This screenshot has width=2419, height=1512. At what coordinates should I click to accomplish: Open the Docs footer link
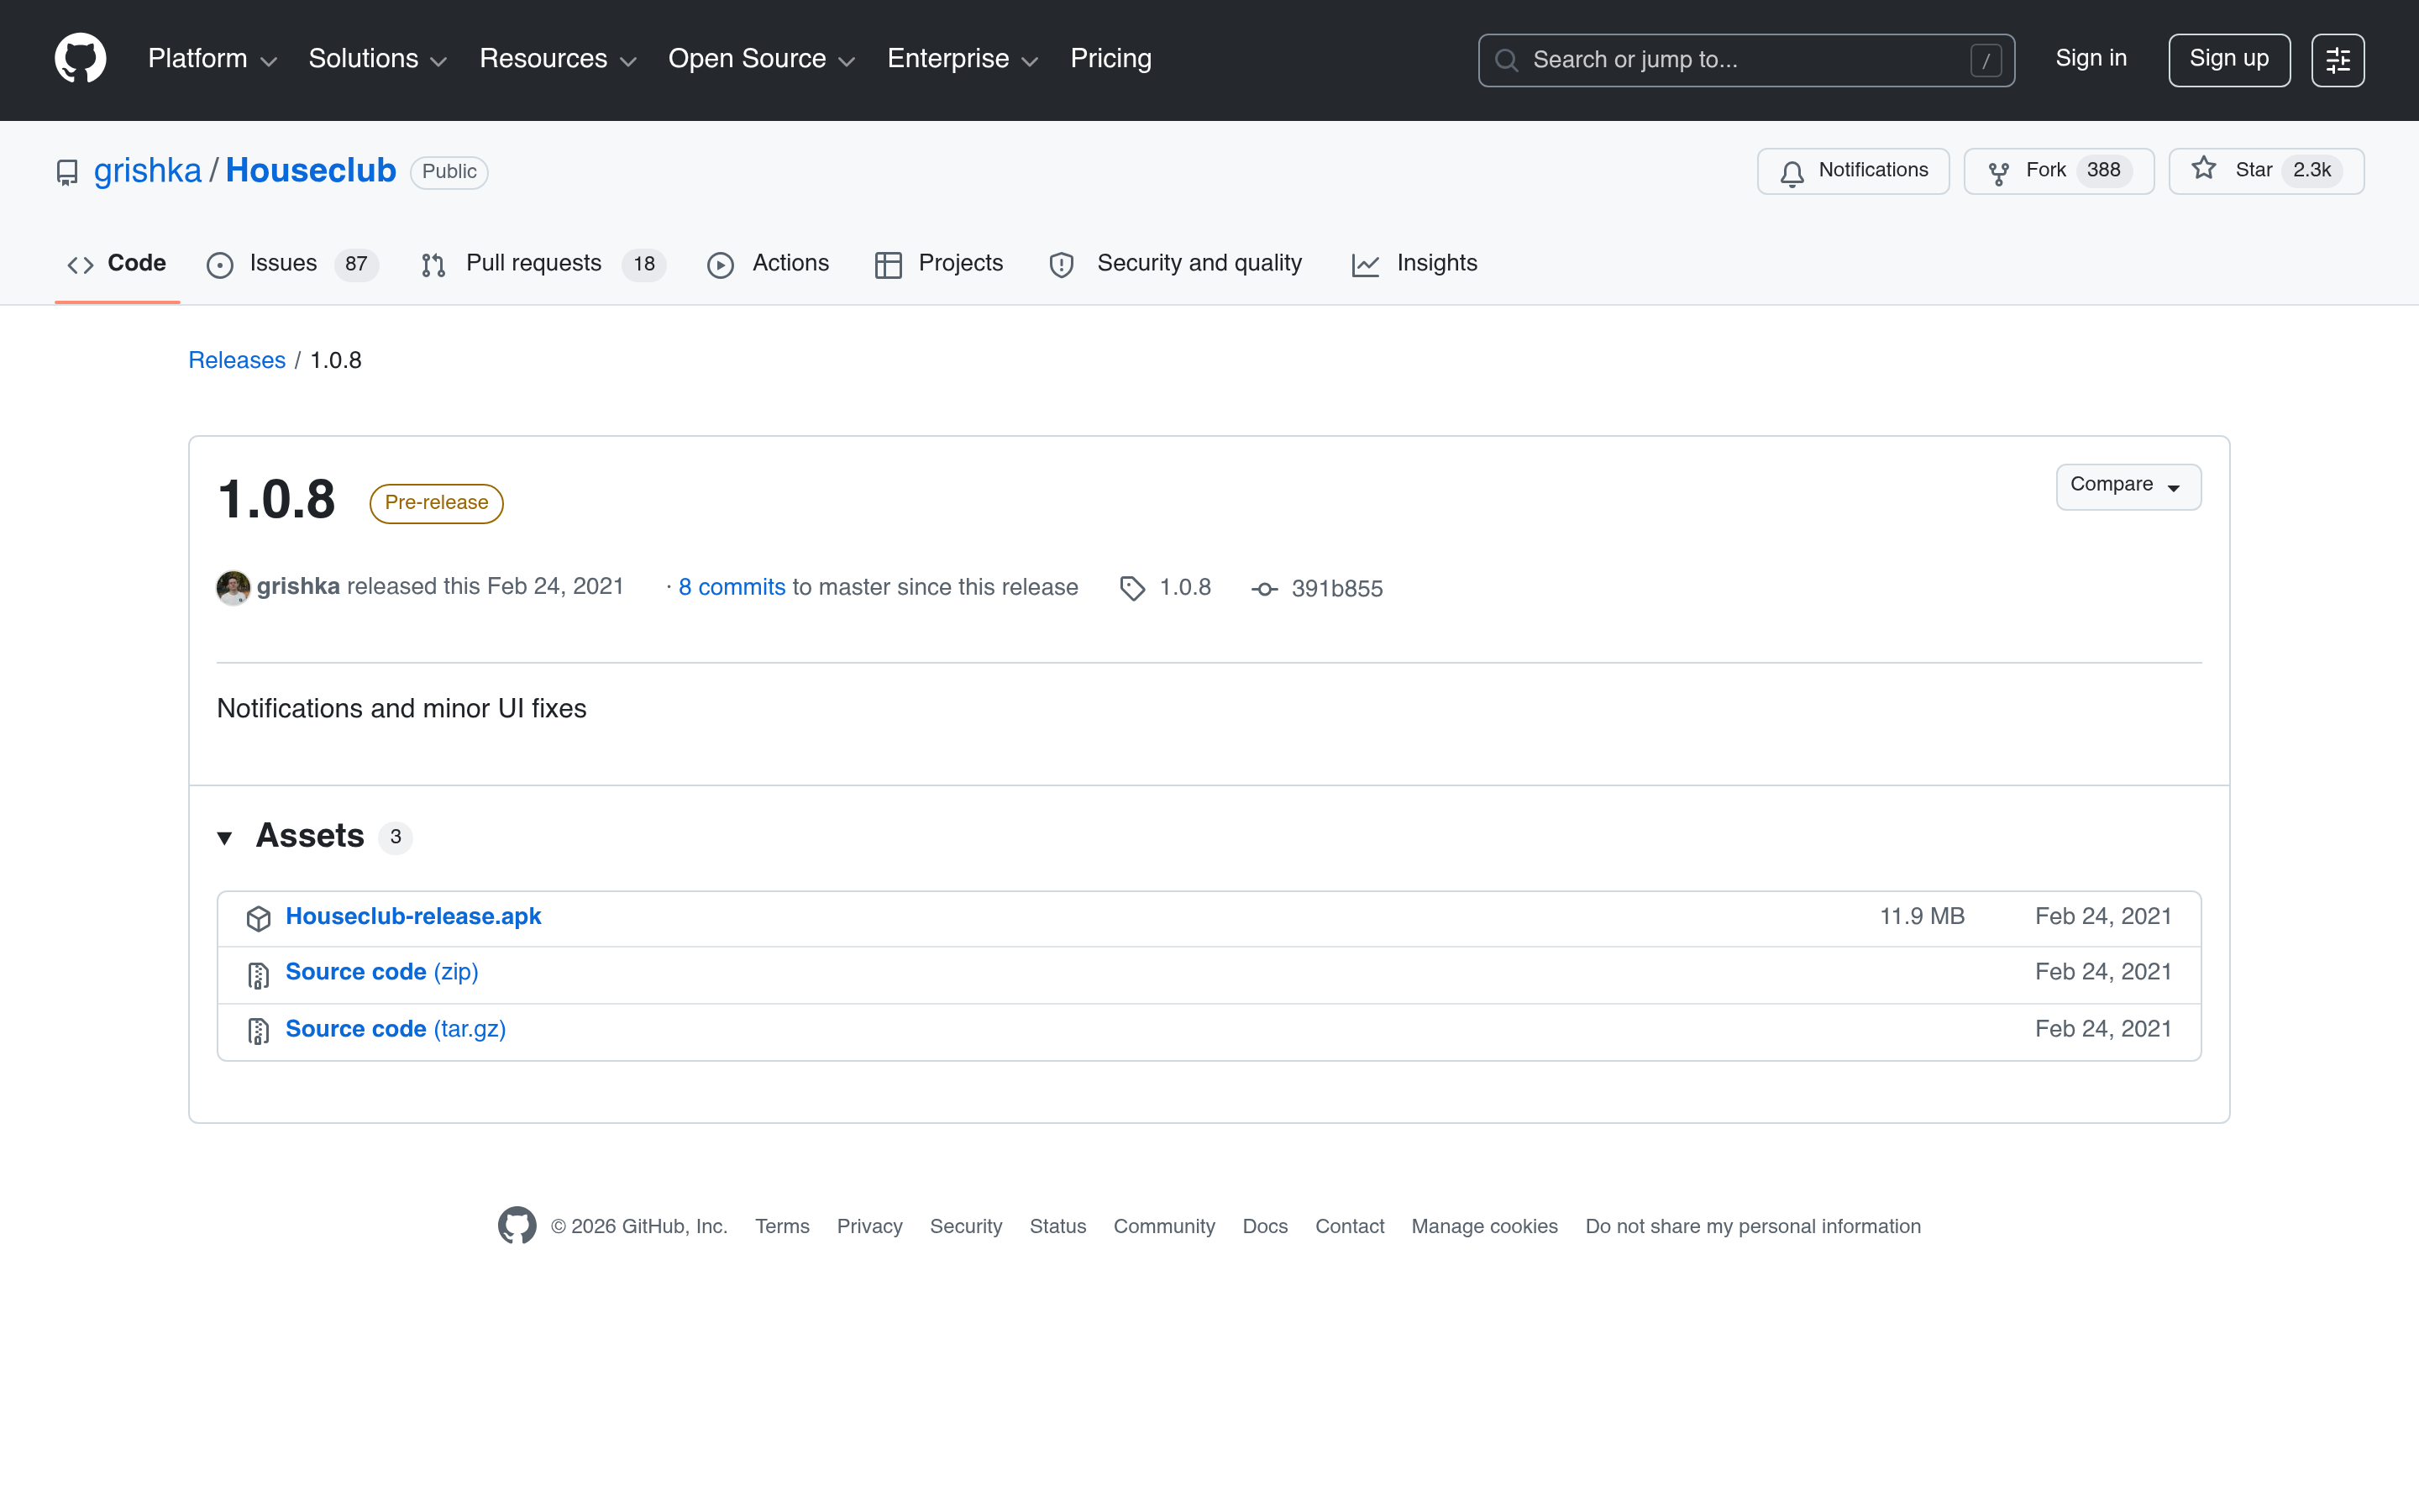(1264, 1227)
